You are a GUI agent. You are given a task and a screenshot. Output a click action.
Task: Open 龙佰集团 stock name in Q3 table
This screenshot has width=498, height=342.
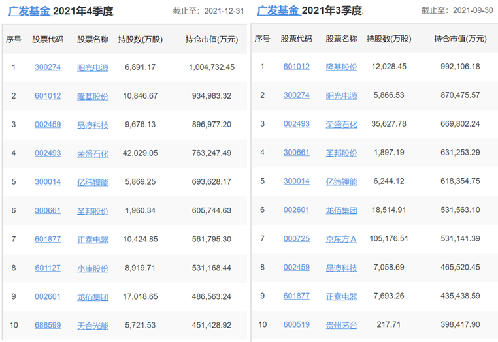[341, 210]
